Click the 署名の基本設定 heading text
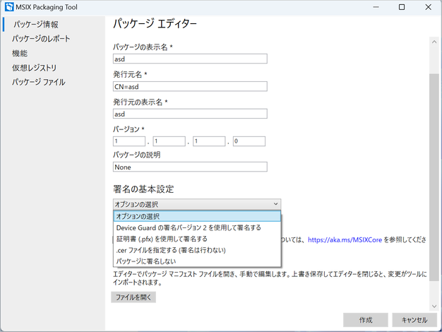The image size is (442, 332). click(x=143, y=189)
